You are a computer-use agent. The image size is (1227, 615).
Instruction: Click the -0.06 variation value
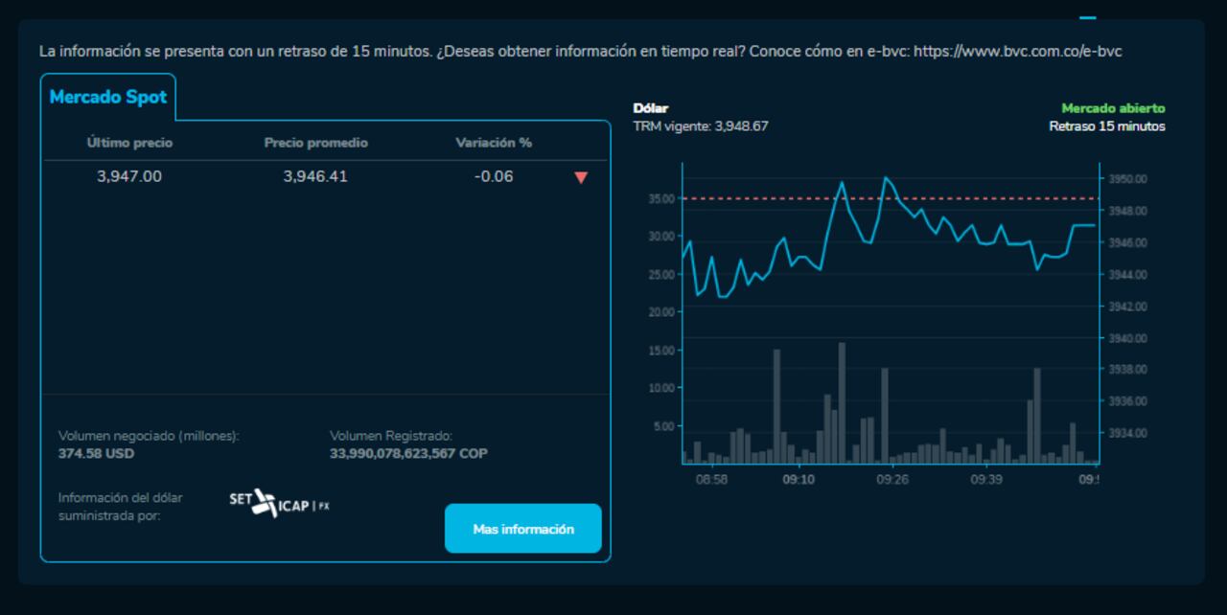[x=493, y=176]
